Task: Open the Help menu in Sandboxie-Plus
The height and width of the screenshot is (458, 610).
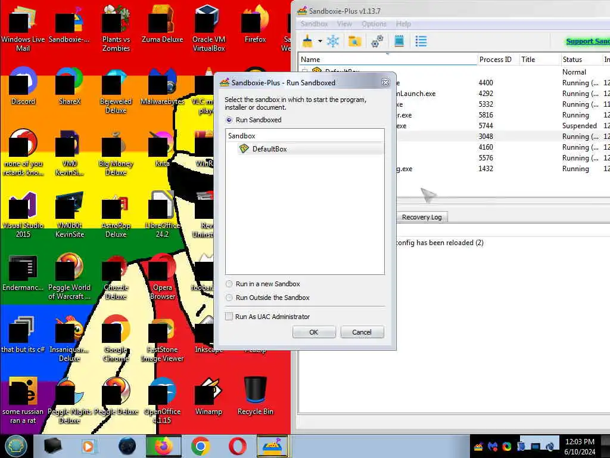Action: [x=403, y=24]
